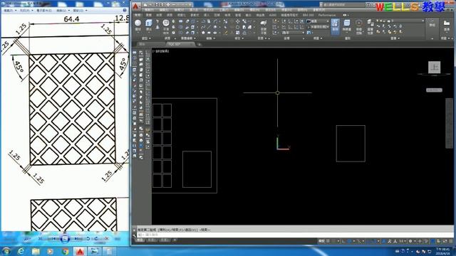This screenshot has width=456, height=256.
Task: Click the Delete icon in photo viewer
Action: (106, 239)
